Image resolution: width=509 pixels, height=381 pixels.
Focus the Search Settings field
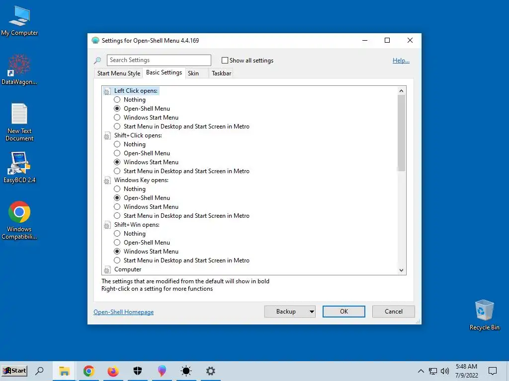(x=159, y=60)
